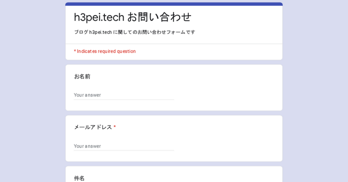Select the お名前 question label

pos(82,77)
